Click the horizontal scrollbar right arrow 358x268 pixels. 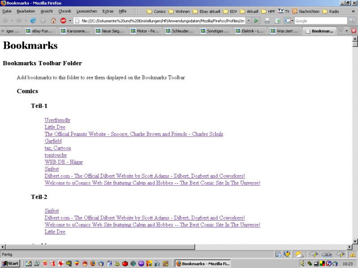pyautogui.click(x=349, y=247)
